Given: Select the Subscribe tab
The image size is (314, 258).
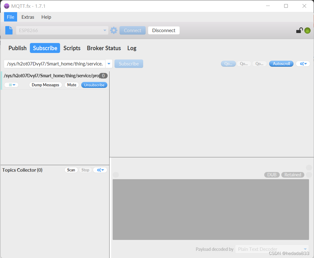Looking at the screenshot, I should [45, 48].
